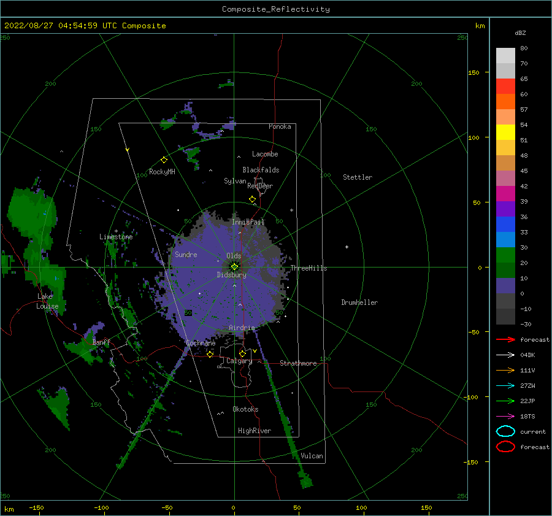Click the yellow diamond marker below RedDeer

pos(252,199)
